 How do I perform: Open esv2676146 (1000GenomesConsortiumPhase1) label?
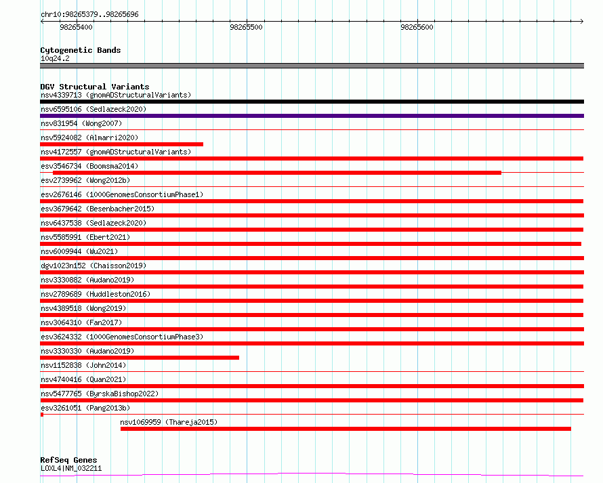122,194
